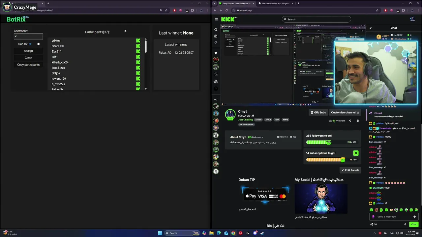Viewport: 422px width, 237px height.
Task: Click the moderator icon next to share
Action: [358, 121]
